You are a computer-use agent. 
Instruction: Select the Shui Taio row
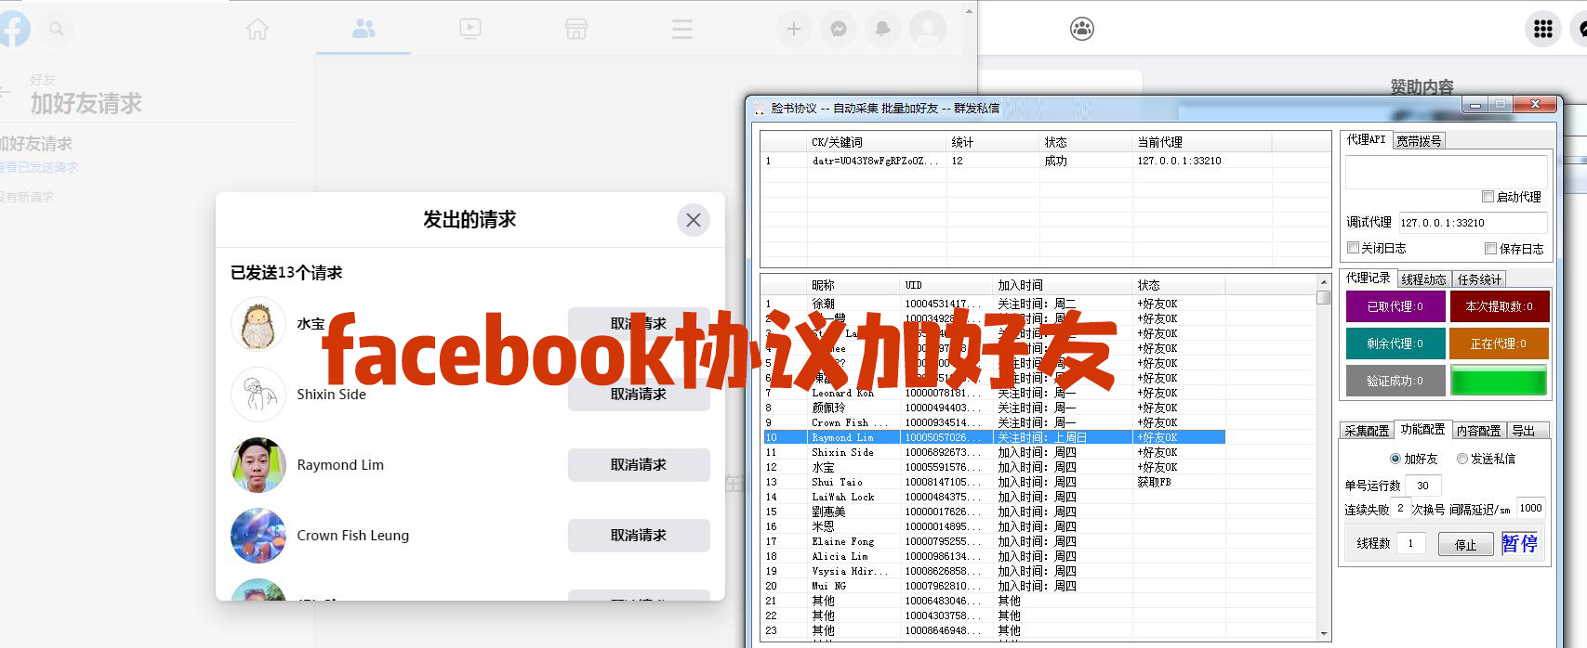tap(993, 482)
